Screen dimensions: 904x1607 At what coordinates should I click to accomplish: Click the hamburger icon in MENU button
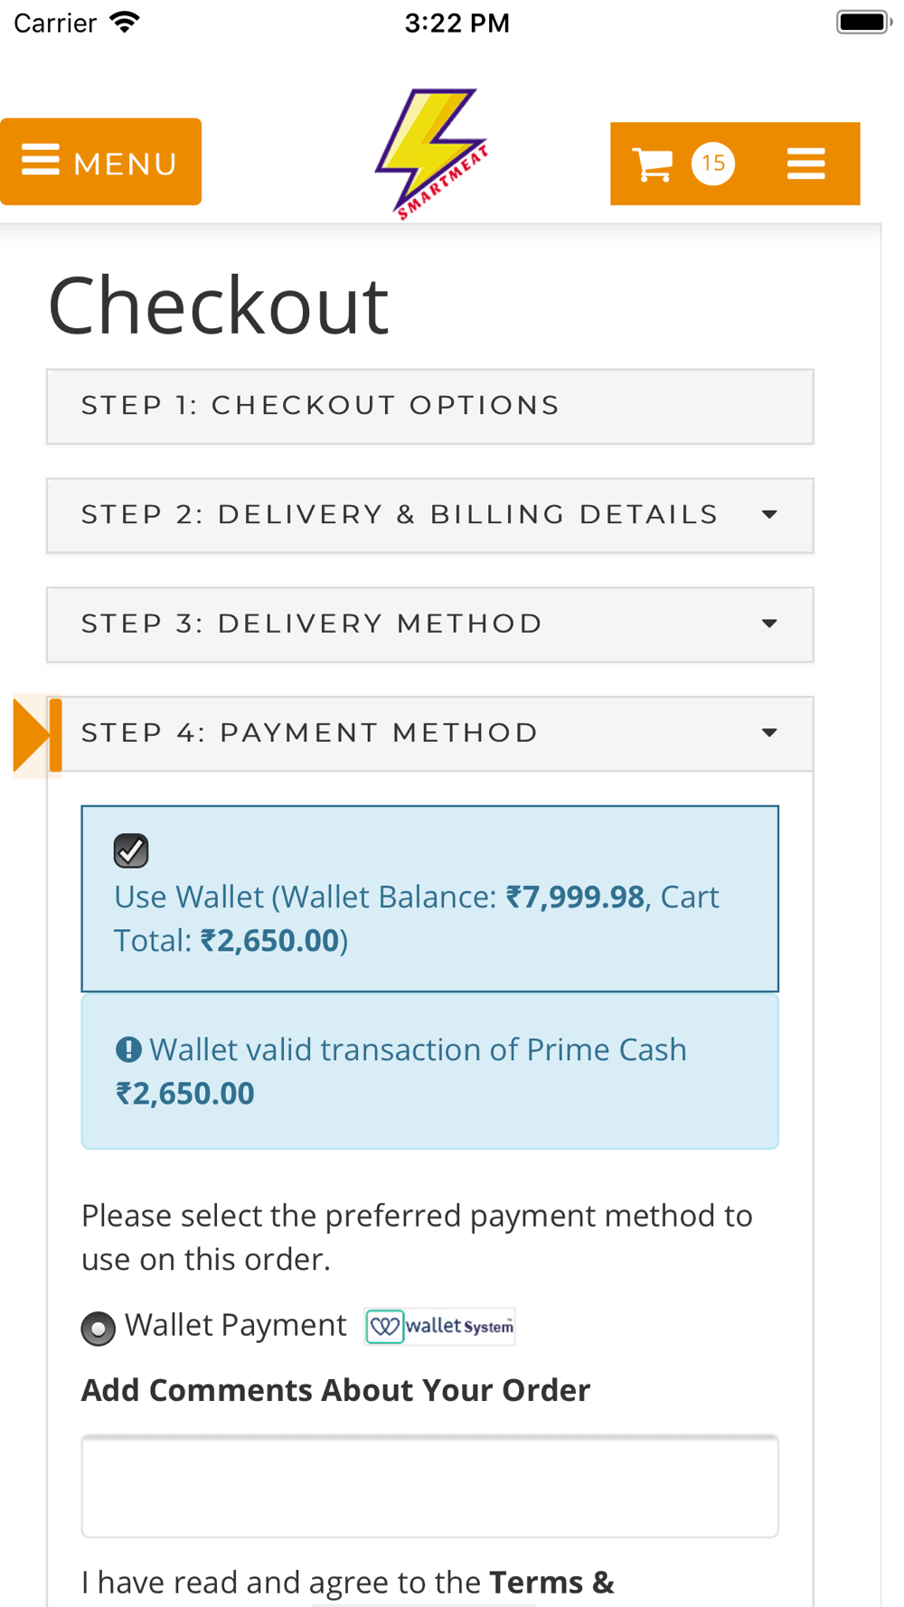pyautogui.click(x=41, y=159)
